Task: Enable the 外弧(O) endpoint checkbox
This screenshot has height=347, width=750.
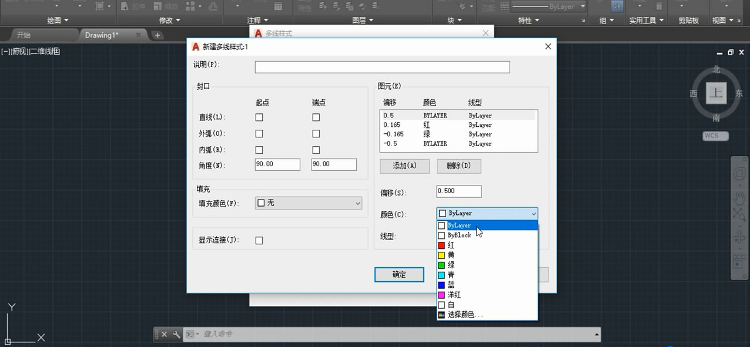Action: pos(316,133)
